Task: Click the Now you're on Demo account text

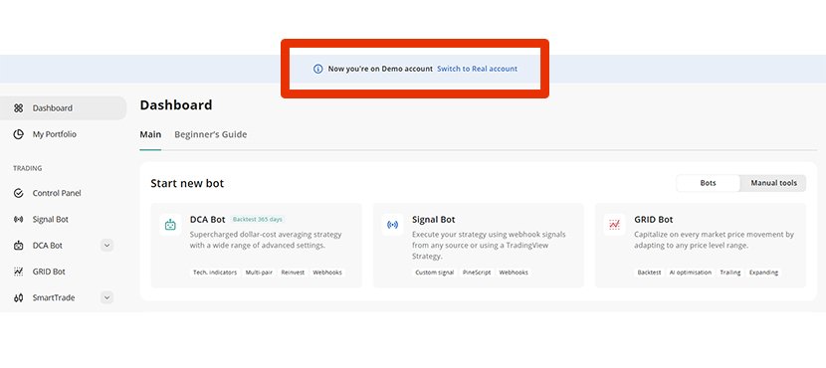Action: tap(380, 69)
